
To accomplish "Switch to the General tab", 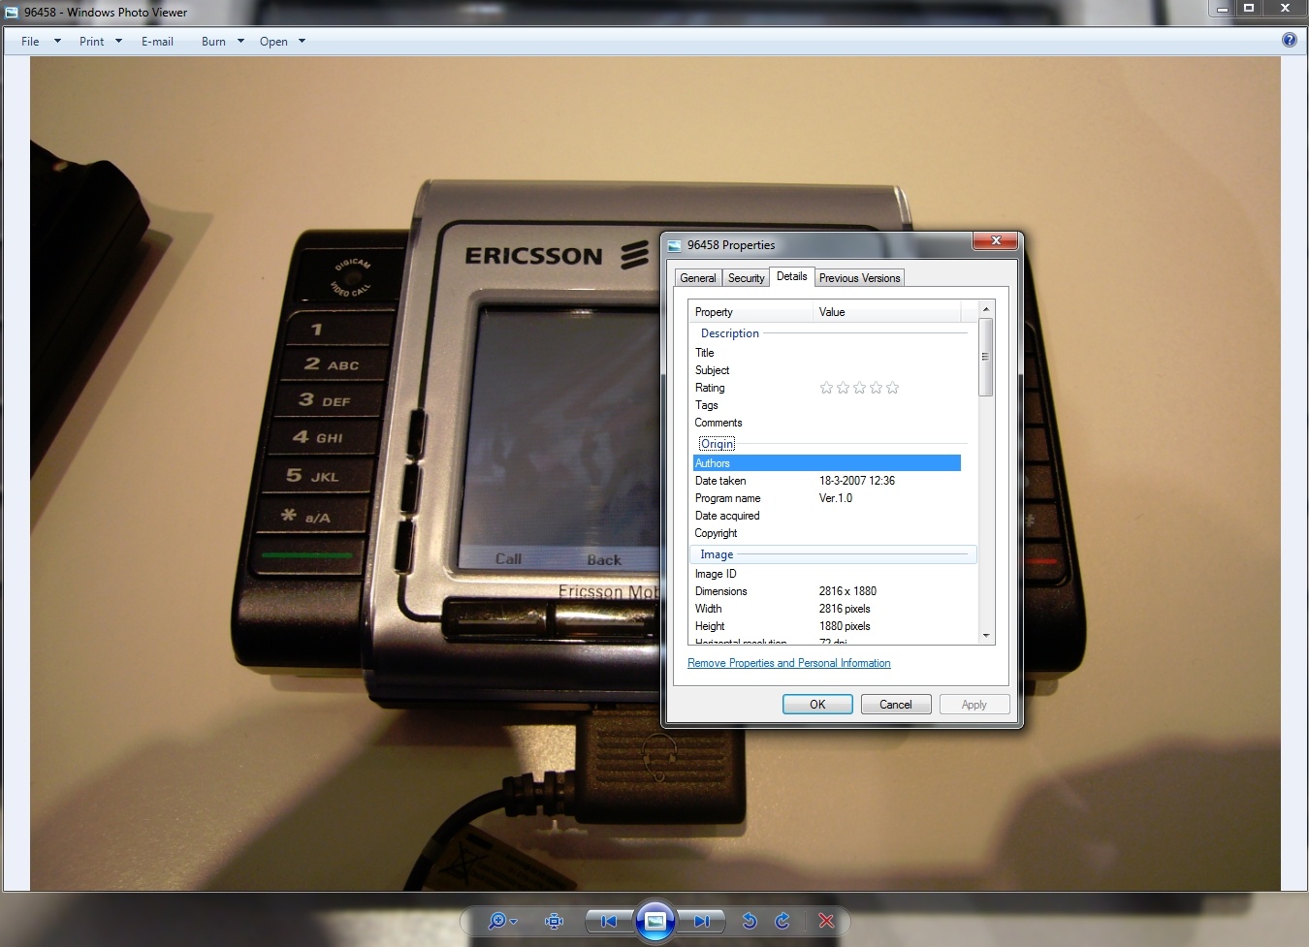I will [x=697, y=278].
